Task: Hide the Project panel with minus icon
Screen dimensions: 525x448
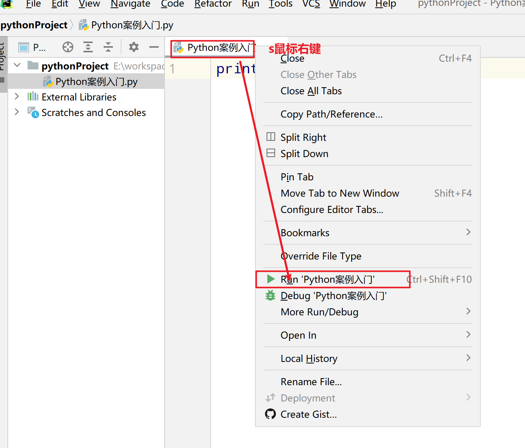Action: 154,47
